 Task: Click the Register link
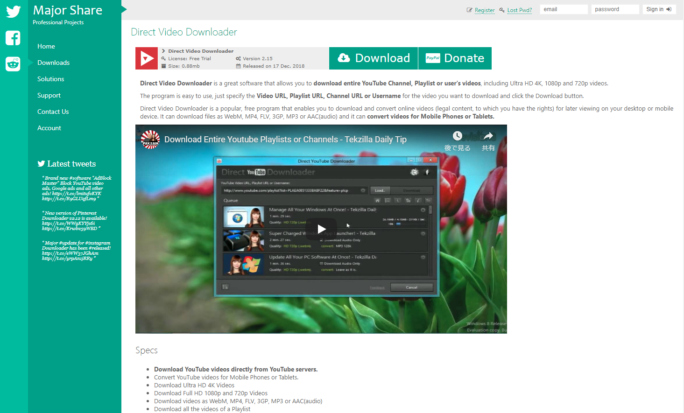pos(485,10)
